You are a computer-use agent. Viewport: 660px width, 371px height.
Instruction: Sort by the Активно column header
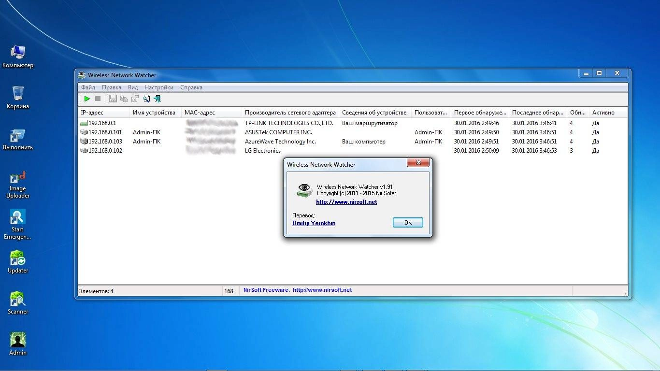click(x=608, y=113)
